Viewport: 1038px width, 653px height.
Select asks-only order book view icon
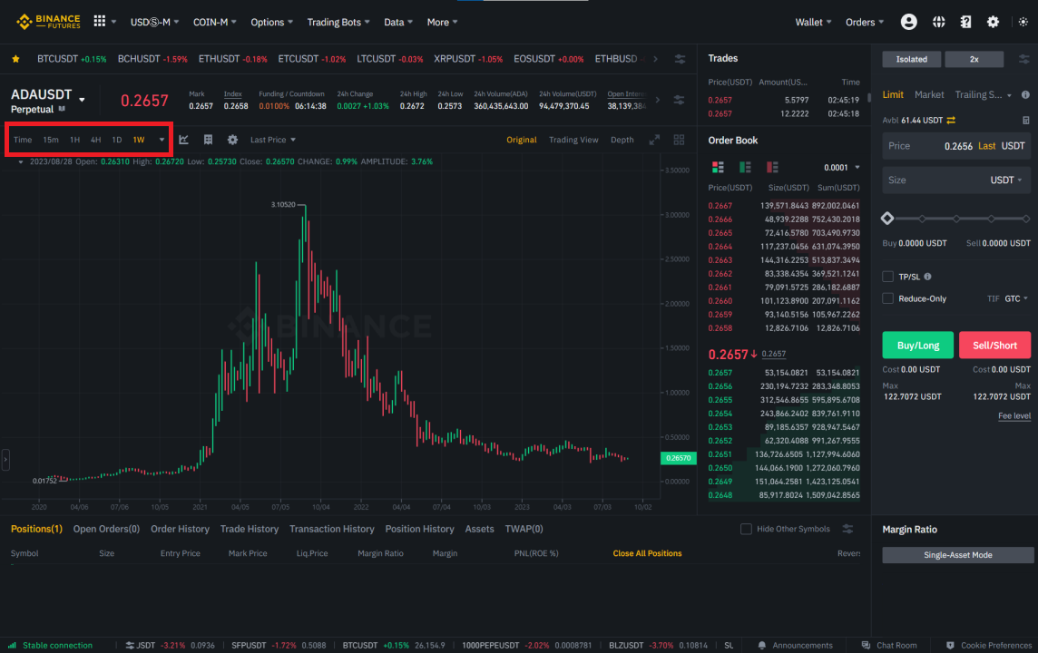tap(772, 167)
